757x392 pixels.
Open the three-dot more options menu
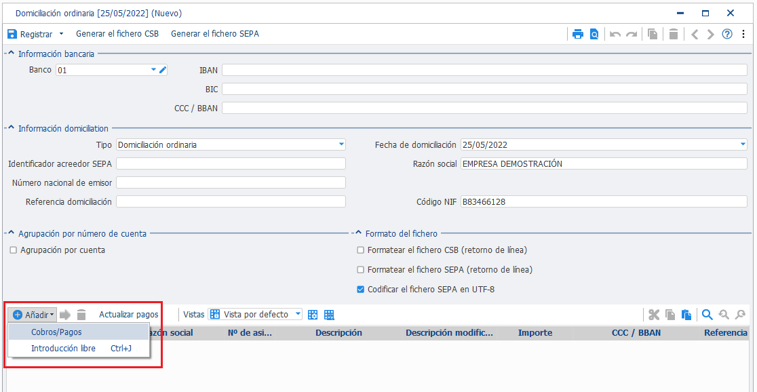point(743,35)
